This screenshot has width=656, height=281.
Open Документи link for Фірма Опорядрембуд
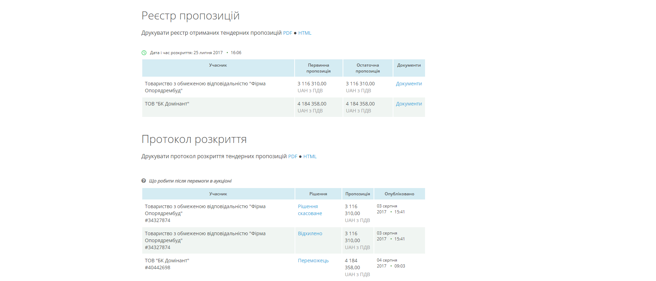point(409,84)
